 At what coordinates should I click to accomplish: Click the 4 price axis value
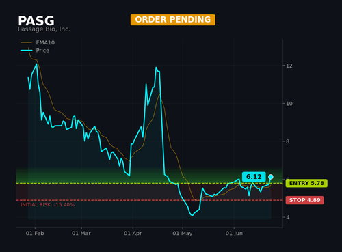click(x=287, y=217)
